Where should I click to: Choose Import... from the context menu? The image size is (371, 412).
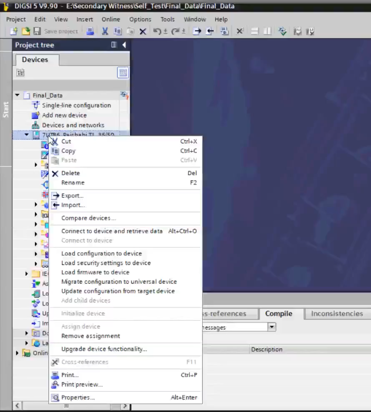click(x=126, y=205)
